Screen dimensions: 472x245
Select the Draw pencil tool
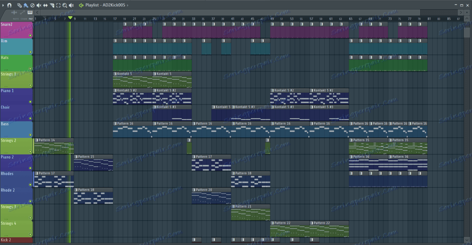pyautogui.click(x=20, y=5)
